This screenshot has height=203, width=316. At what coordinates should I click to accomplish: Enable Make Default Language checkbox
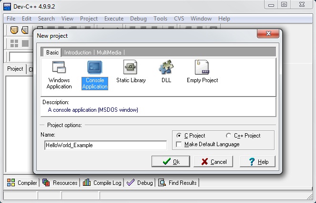(x=179, y=144)
